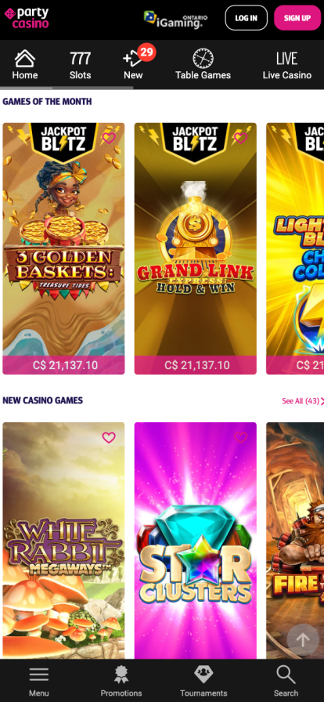Open the Live Casino category
324x702 pixels.
pos(287,65)
